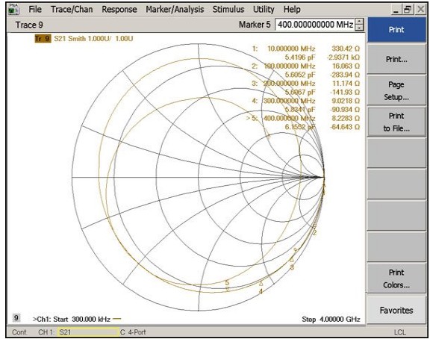
Task: Click the 16.063 Ω value
Action: 346,66
